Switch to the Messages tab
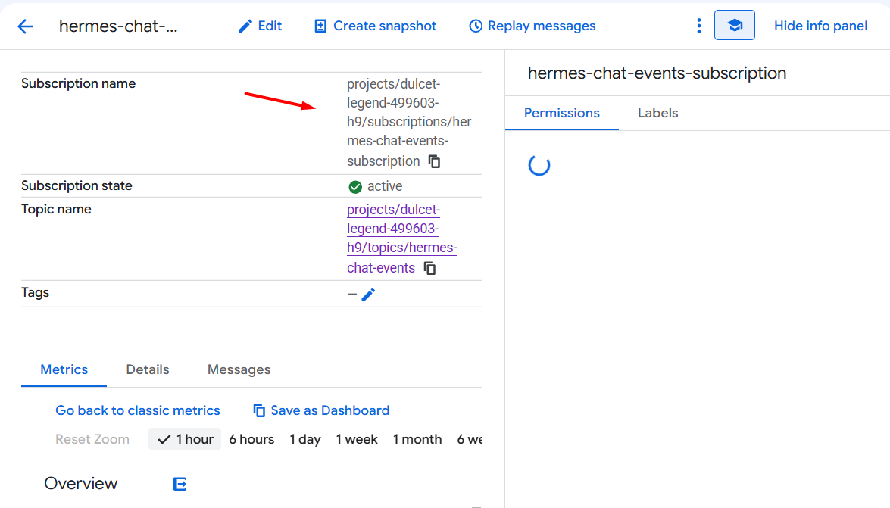 click(x=239, y=369)
